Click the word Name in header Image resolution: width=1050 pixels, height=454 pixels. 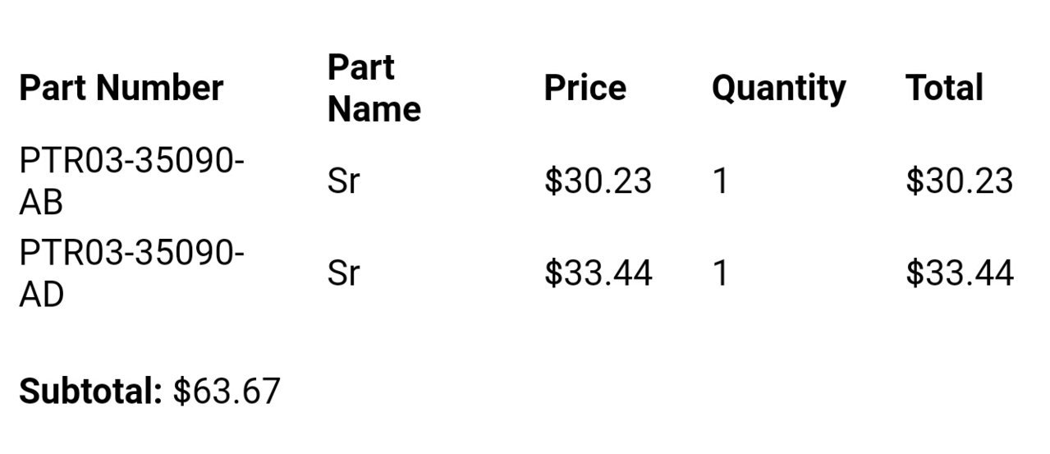click(x=374, y=108)
